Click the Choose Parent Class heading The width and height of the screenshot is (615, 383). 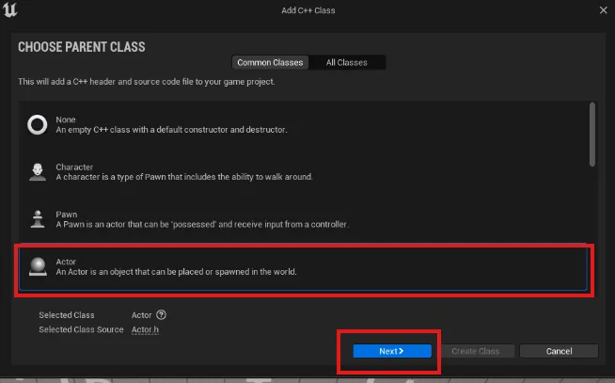coord(82,47)
